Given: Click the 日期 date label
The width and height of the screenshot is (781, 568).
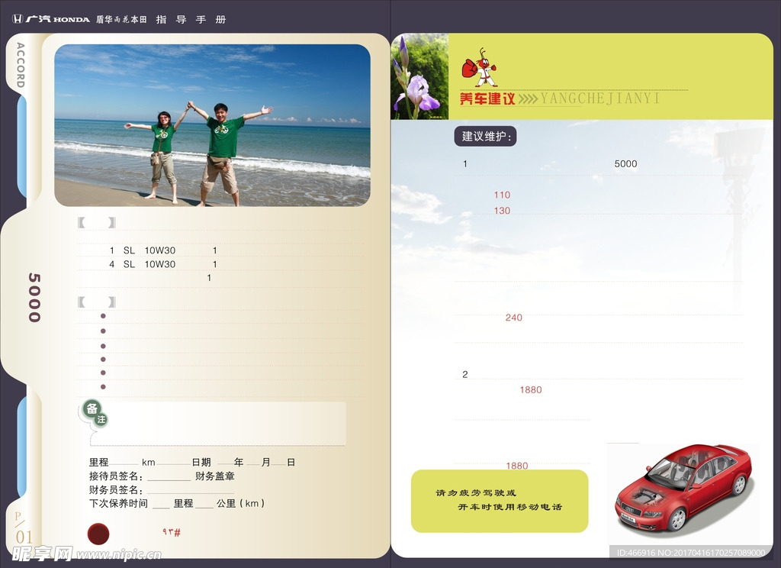Looking at the screenshot, I should (x=201, y=463).
